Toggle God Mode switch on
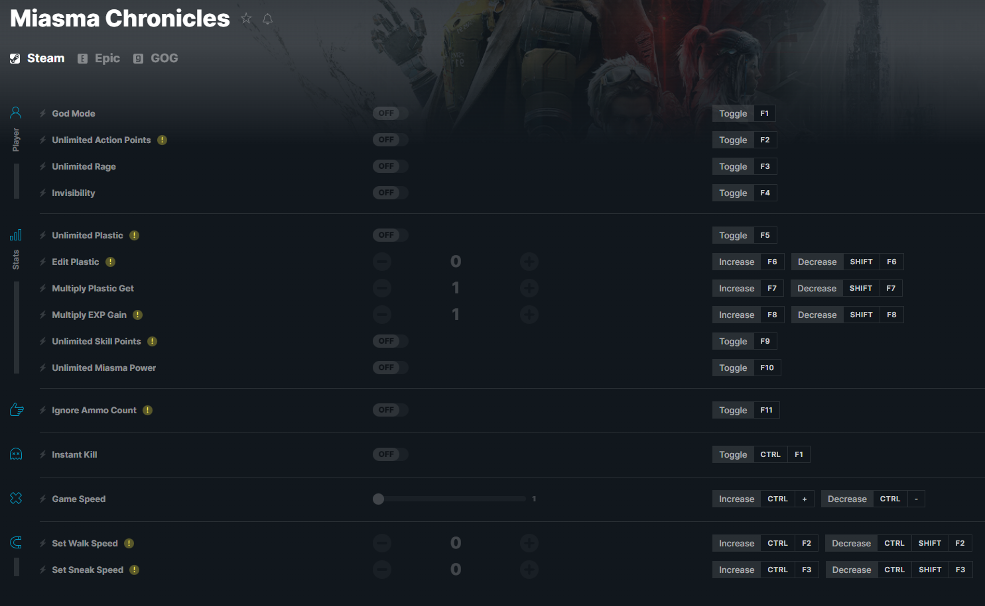Image resolution: width=985 pixels, height=606 pixels. [x=390, y=113]
